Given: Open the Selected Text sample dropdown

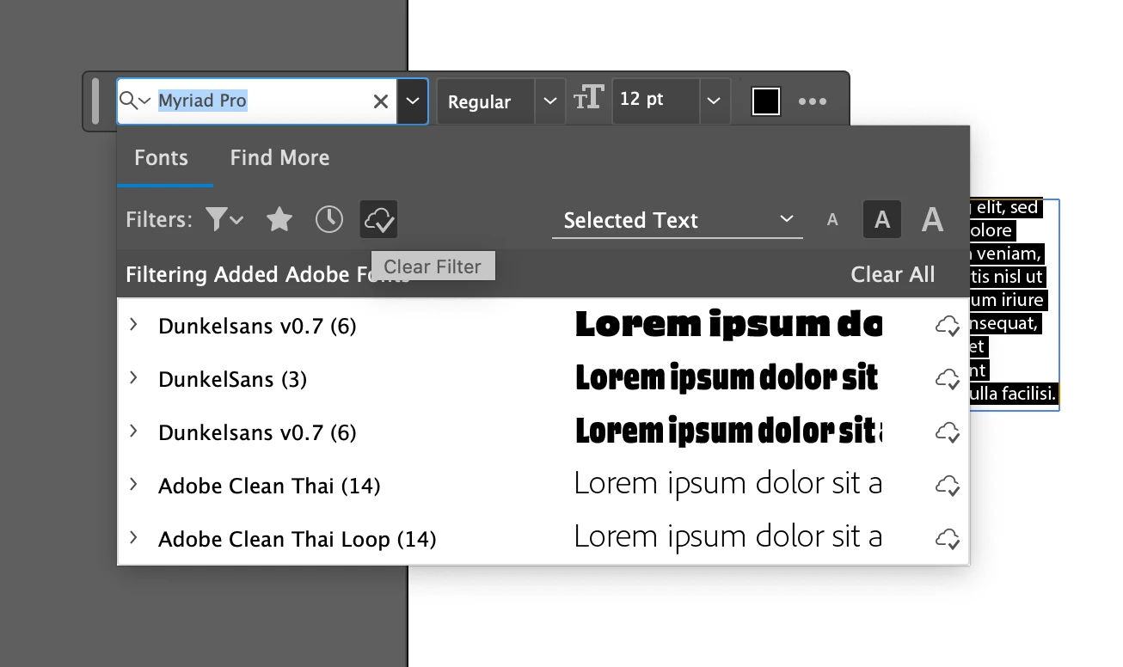Looking at the screenshot, I should [x=678, y=221].
